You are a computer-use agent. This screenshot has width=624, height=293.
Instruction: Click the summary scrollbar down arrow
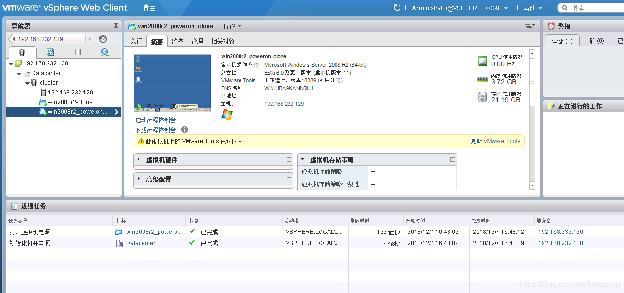click(532, 185)
